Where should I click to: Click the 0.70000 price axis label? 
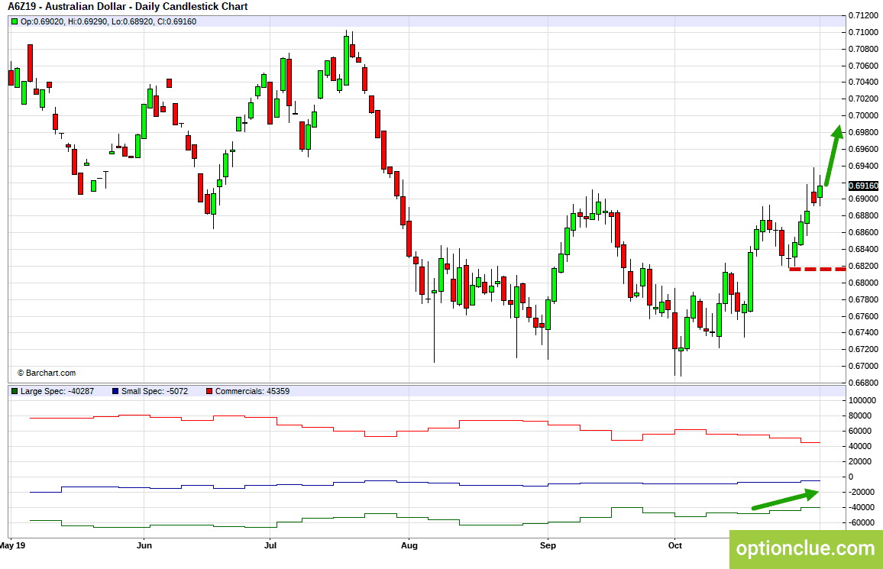point(863,116)
